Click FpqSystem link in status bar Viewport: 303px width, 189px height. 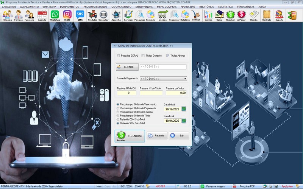click(287, 186)
